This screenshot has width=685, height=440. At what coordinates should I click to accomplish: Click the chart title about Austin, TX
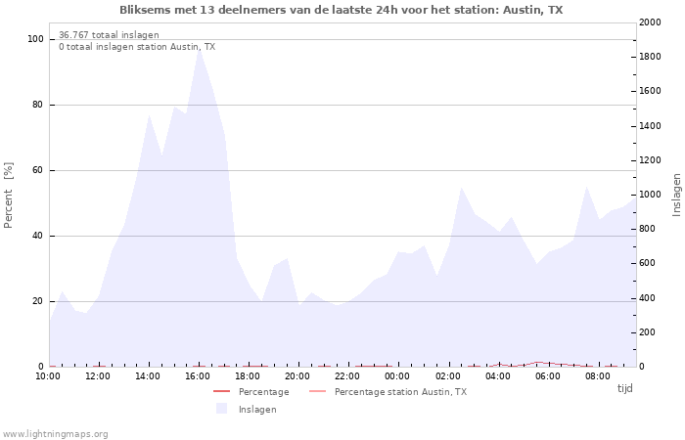click(x=342, y=10)
